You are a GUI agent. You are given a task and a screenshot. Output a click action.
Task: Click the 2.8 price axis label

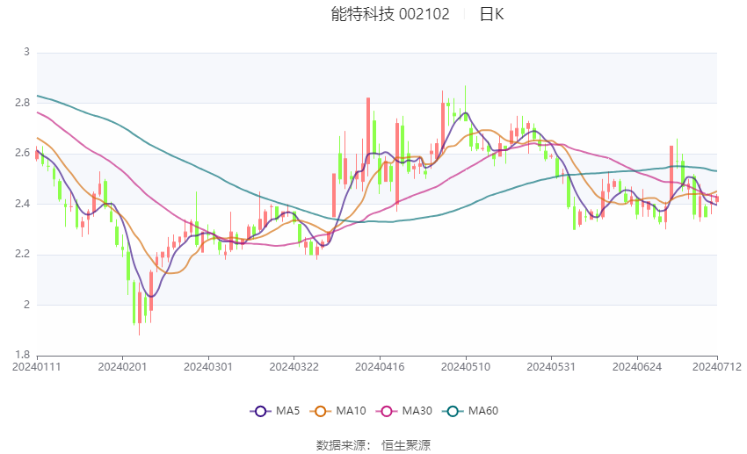point(22,103)
